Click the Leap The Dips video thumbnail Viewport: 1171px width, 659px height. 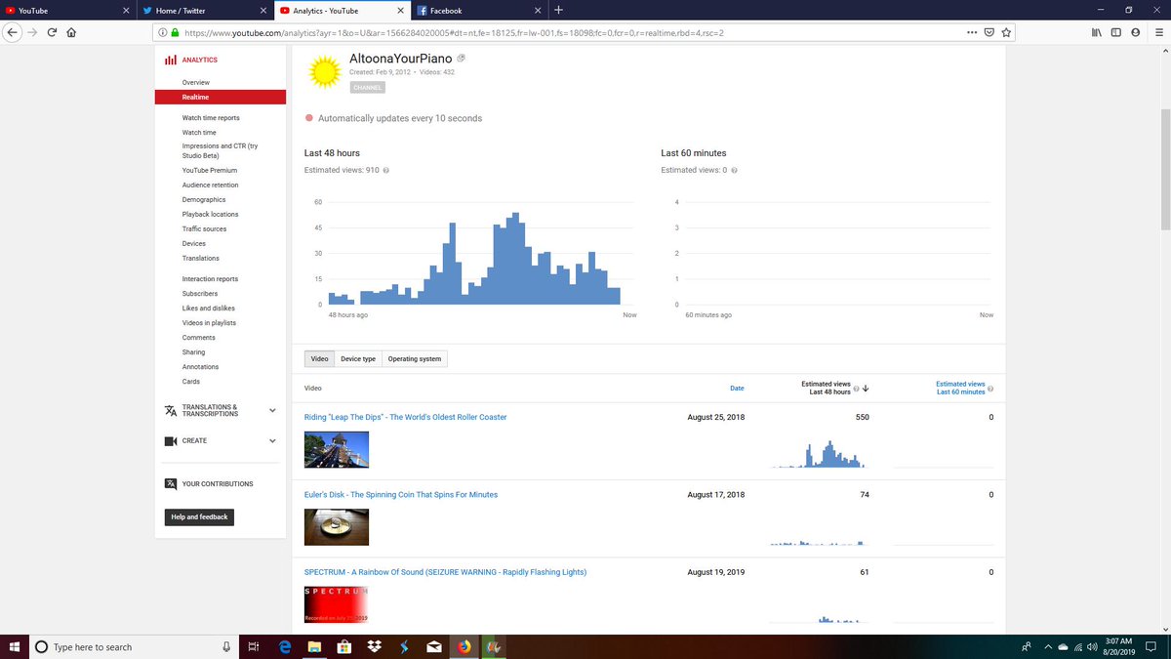[x=337, y=449]
